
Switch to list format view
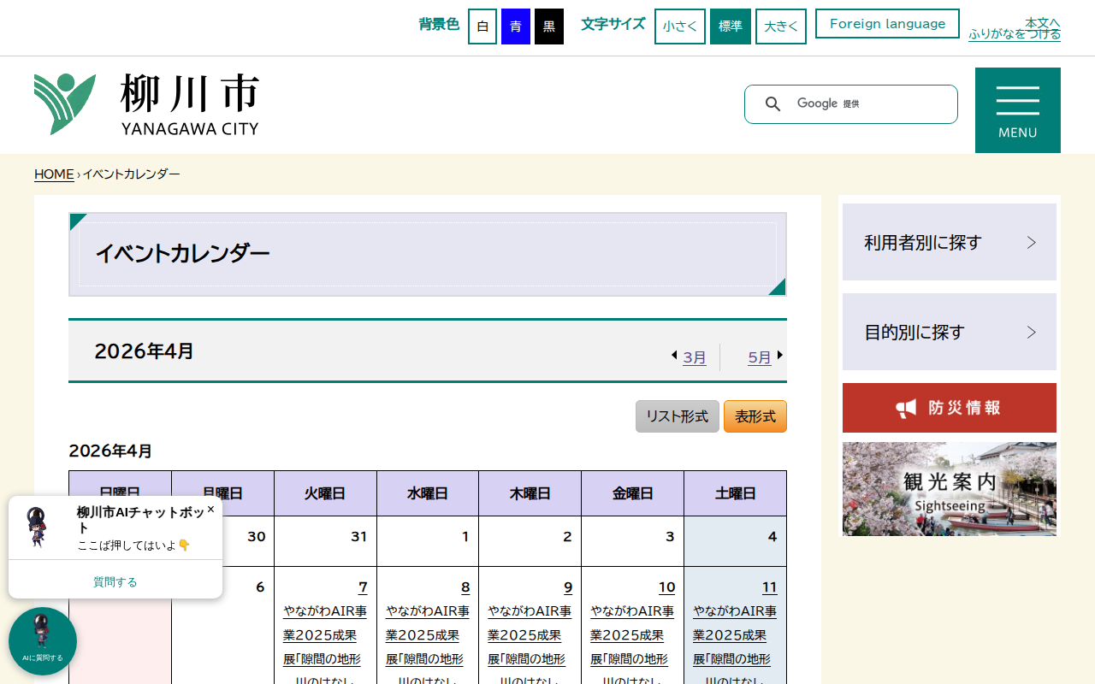coord(677,416)
